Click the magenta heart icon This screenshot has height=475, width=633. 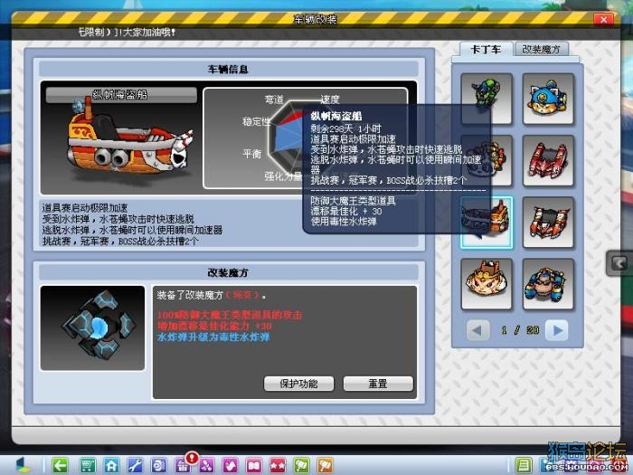[x=231, y=466]
